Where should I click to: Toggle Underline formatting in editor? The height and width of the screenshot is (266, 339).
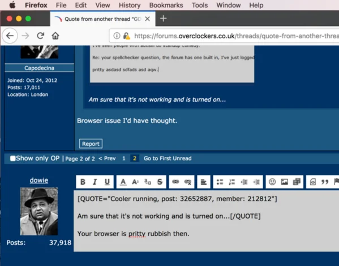pyautogui.click(x=107, y=182)
